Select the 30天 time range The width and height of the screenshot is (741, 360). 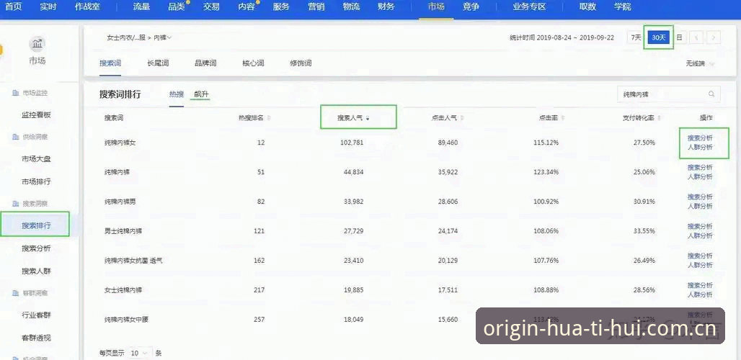tap(659, 37)
